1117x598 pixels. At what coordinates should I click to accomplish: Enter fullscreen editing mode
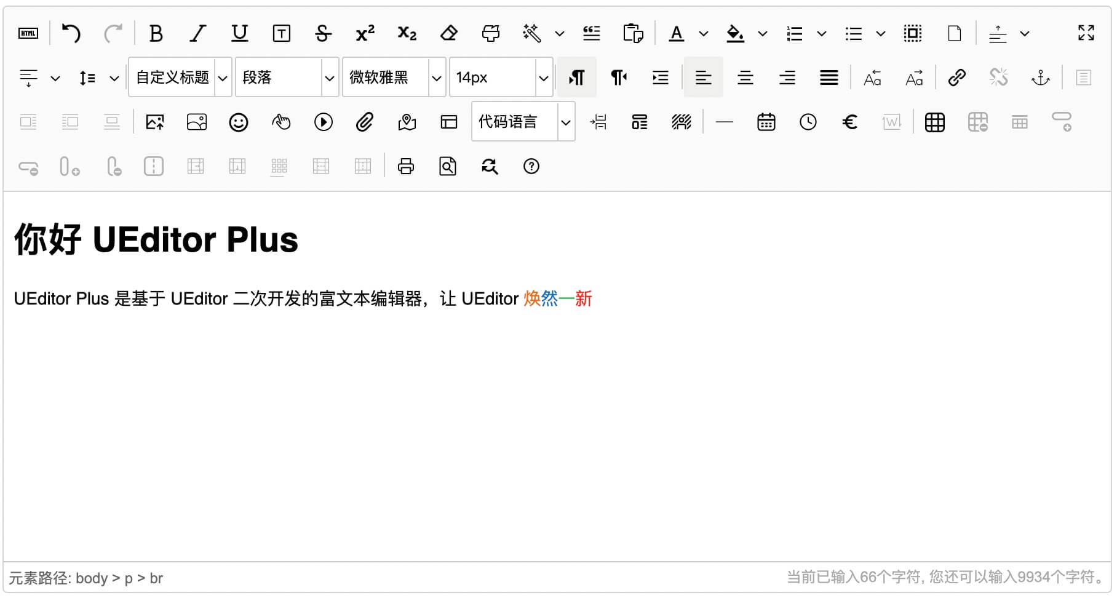coord(1086,33)
